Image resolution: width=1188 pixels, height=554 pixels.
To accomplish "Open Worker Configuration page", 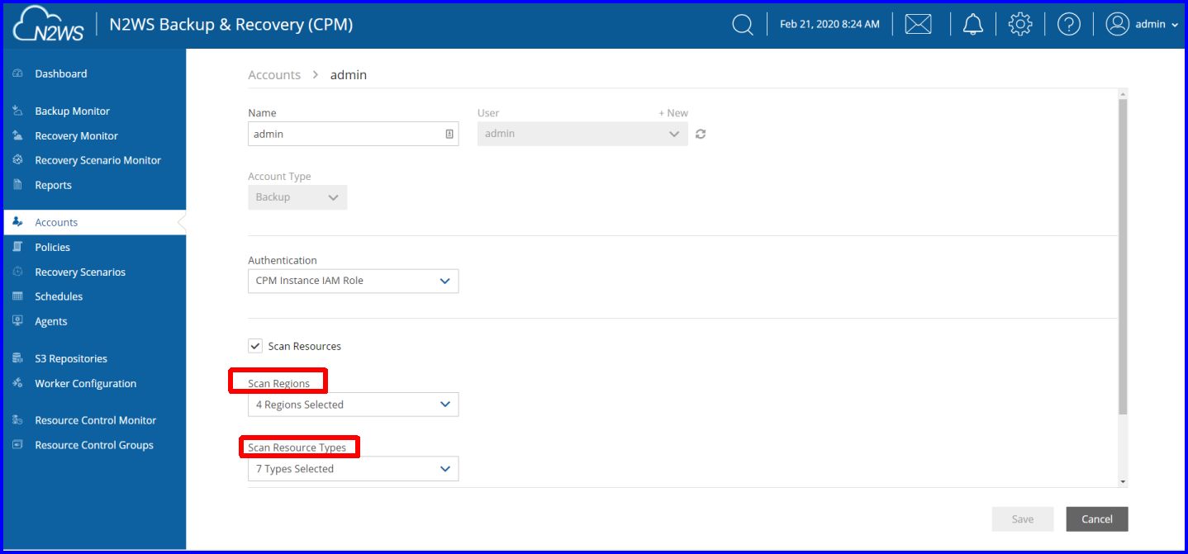I will point(85,383).
